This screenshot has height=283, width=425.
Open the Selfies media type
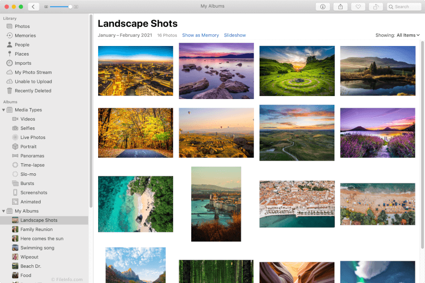pyautogui.click(x=44, y=128)
